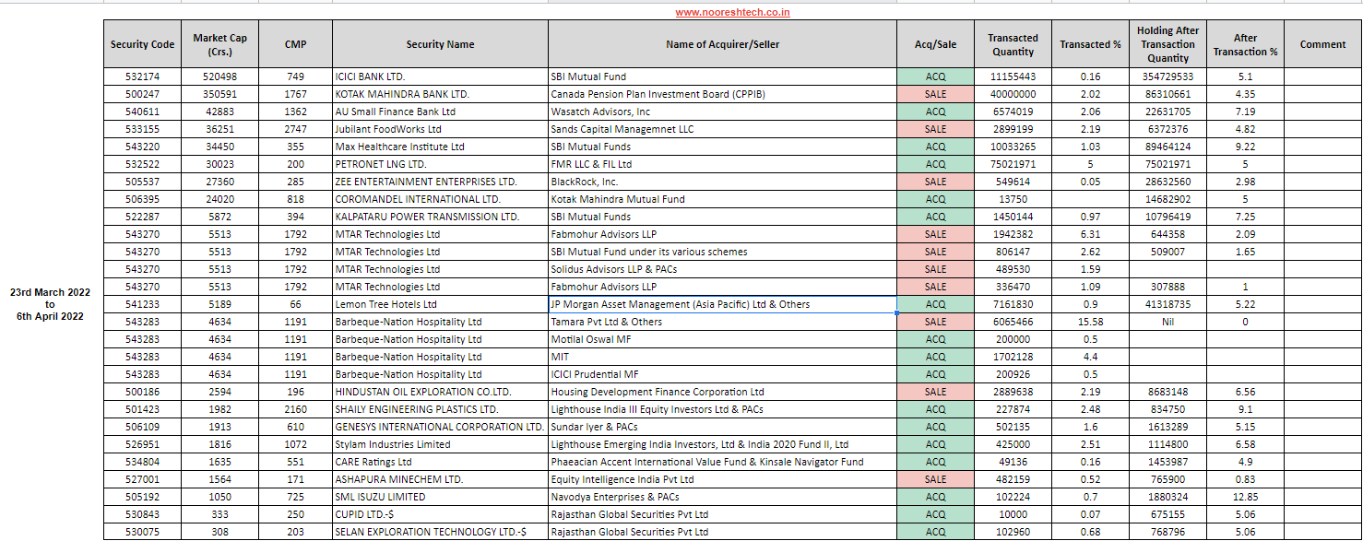Click the CMP column header
1363x541 pixels.
[x=295, y=44]
